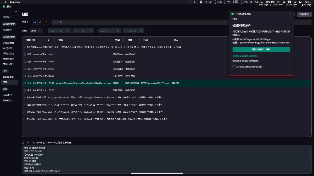Image resolution: width=314 pixels, height=176 pixels.
Task: Open clock icon of start time 上午7:29
Action: pos(91,31)
